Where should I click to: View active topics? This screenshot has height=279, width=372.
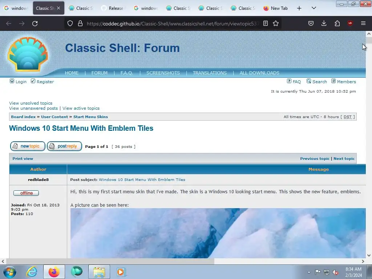(x=81, y=108)
